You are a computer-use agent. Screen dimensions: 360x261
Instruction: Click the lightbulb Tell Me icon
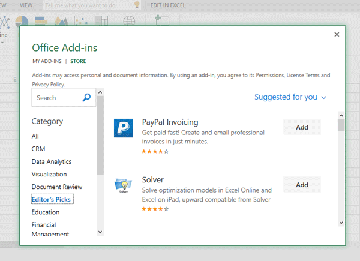coord(137,5)
